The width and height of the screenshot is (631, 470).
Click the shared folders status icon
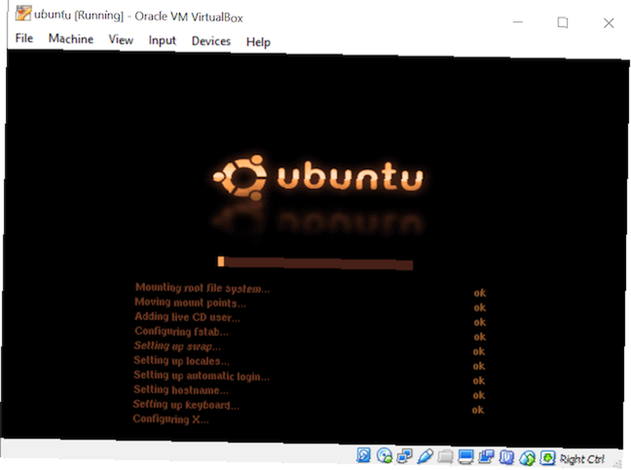coord(445,456)
